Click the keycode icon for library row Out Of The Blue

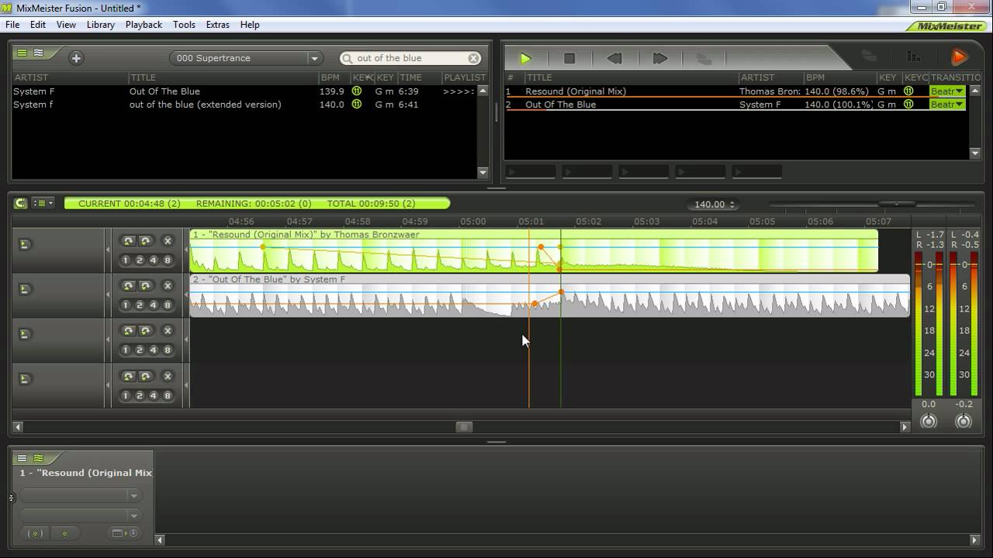click(x=357, y=91)
